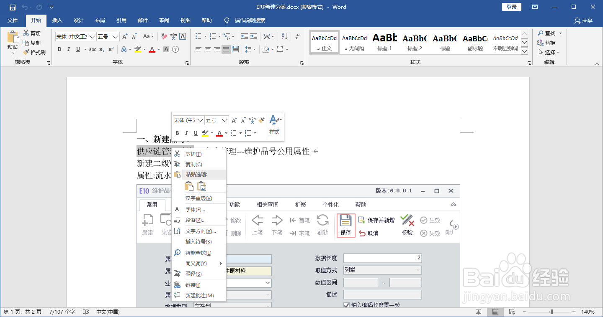Expand the styles gallery more arrow
Viewport: 603px width, 317px height.
[x=525, y=52]
